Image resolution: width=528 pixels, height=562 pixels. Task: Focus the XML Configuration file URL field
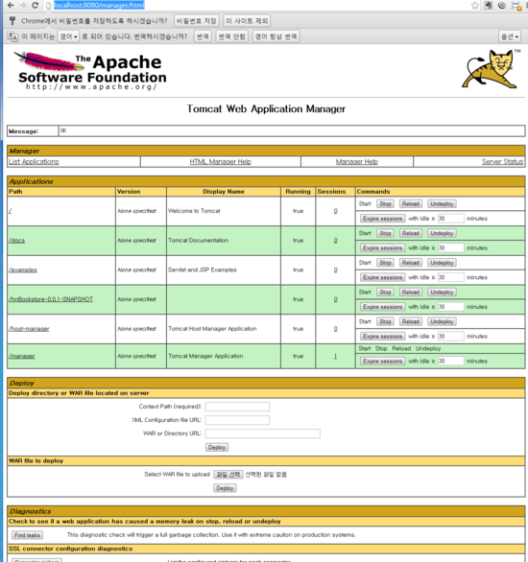pyautogui.click(x=237, y=420)
